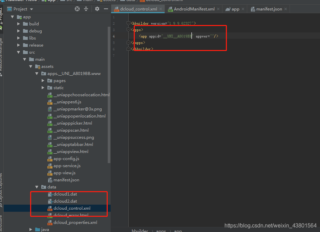Click the Project tree vertical scrollbar

109,95
